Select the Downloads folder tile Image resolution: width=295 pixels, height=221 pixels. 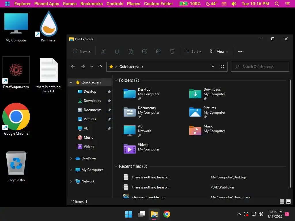pos(207,94)
